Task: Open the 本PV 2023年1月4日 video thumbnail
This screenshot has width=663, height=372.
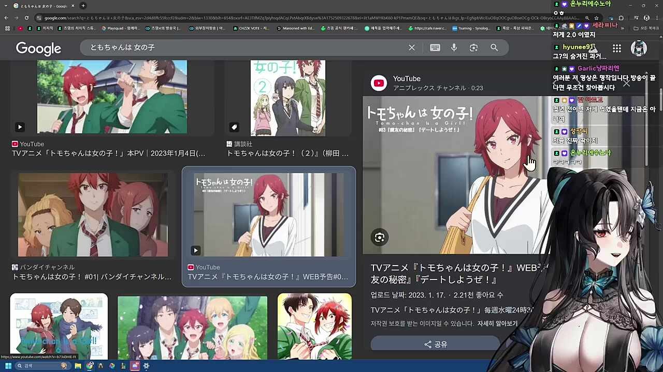Action: coord(112,97)
